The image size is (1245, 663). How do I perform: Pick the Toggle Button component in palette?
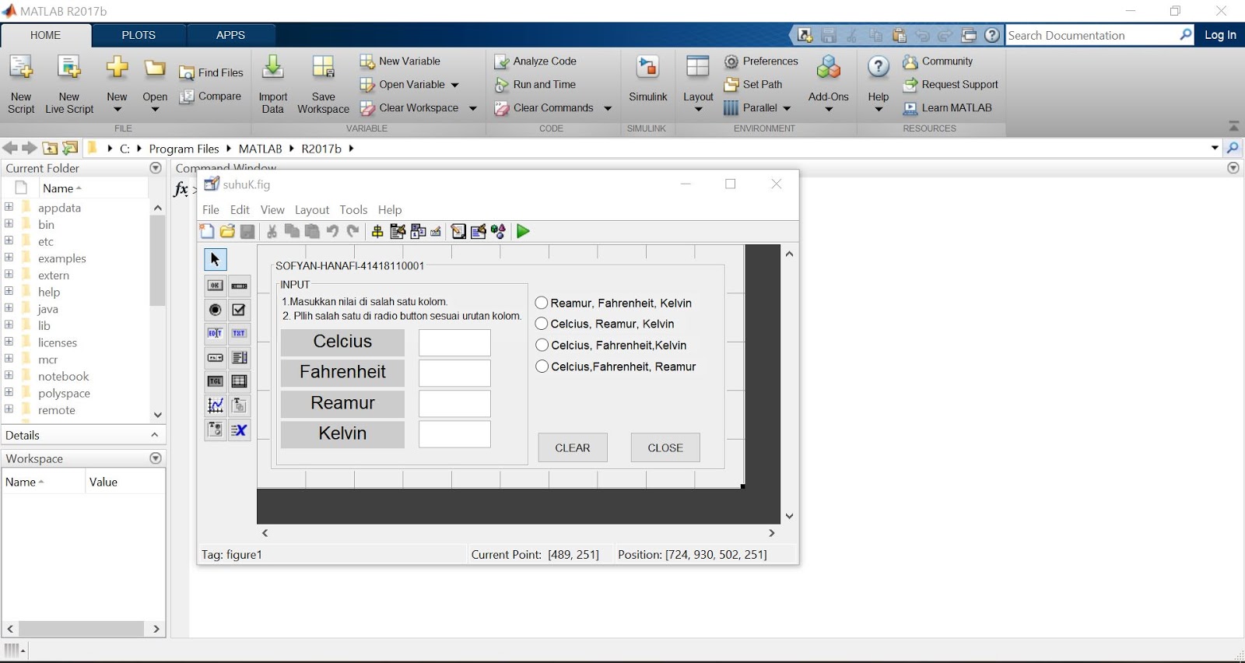pyautogui.click(x=216, y=381)
